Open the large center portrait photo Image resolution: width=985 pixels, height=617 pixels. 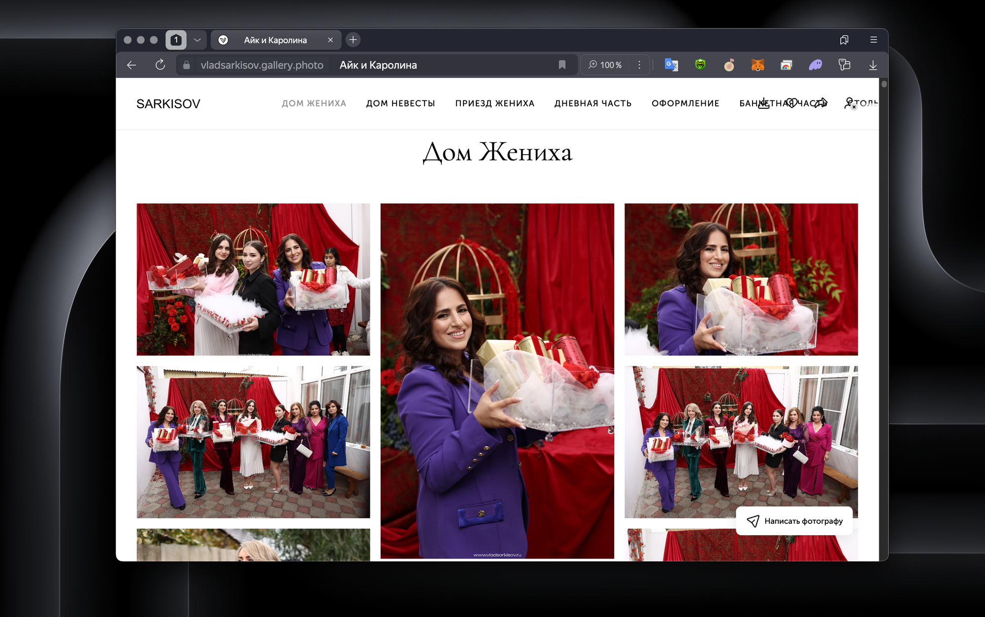[497, 381]
